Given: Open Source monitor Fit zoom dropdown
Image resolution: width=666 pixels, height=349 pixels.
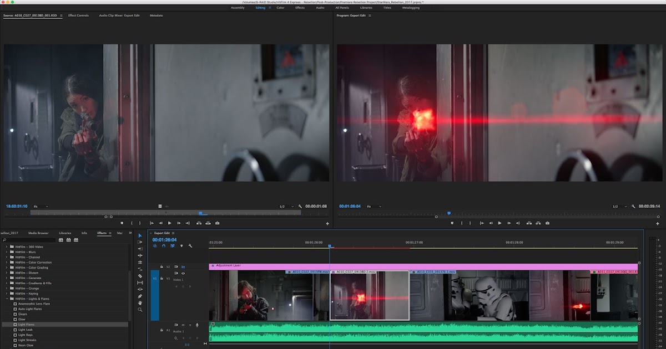Looking at the screenshot, I should (41, 206).
